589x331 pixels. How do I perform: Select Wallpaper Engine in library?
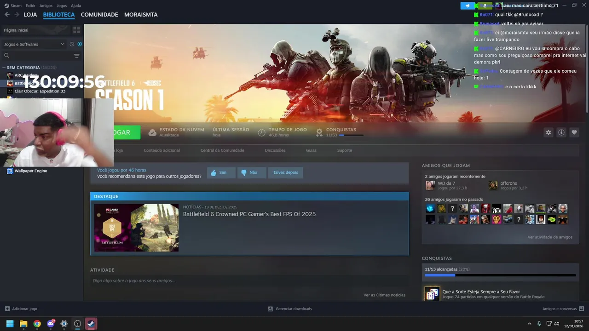[x=30, y=171]
